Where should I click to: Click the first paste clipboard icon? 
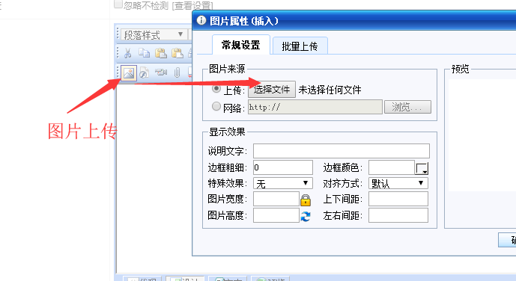(x=160, y=53)
